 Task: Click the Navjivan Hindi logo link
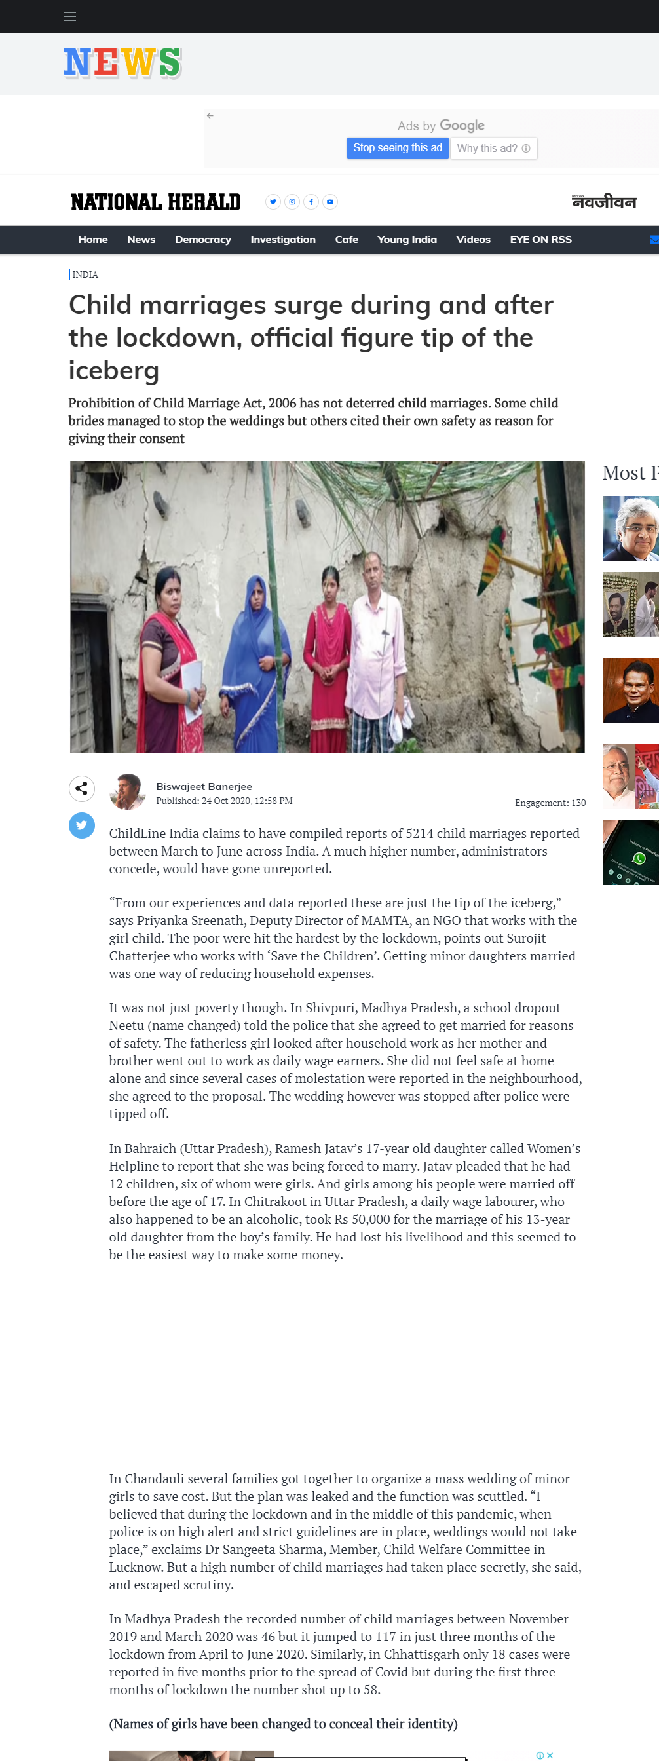pyautogui.click(x=605, y=202)
